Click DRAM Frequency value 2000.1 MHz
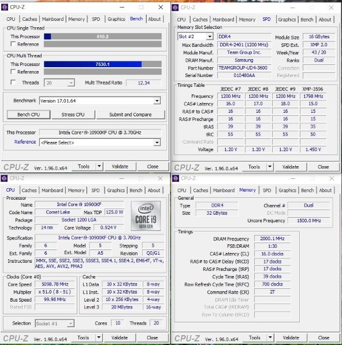342x345 pixels. 272,238
